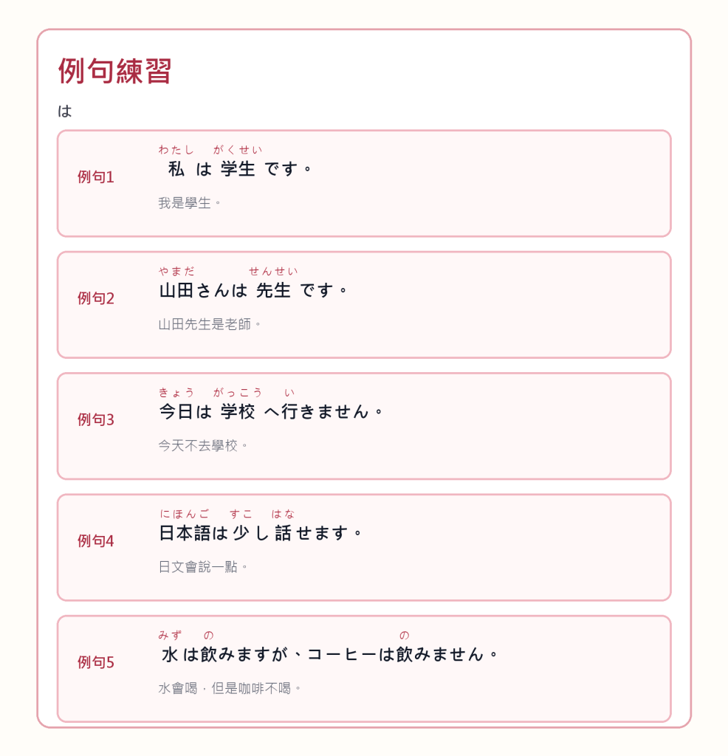The height and width of the screenshot is (756, 728).
Task: Click the translation 我是學生。
Action: (190, 203)
